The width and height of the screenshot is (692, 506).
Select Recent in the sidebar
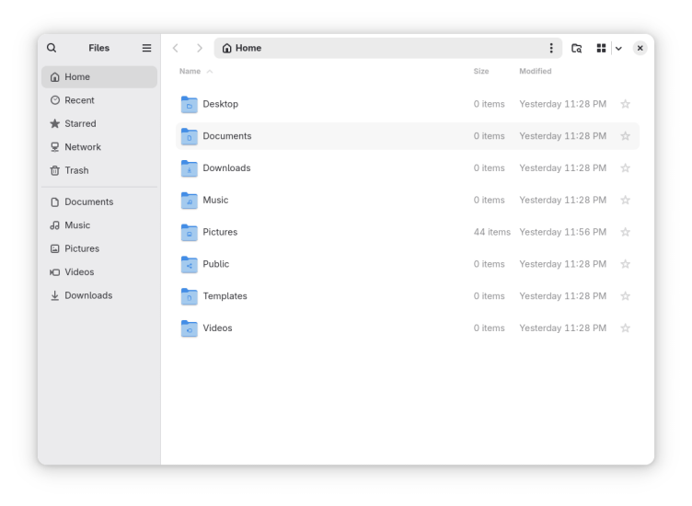click(79, 100)
